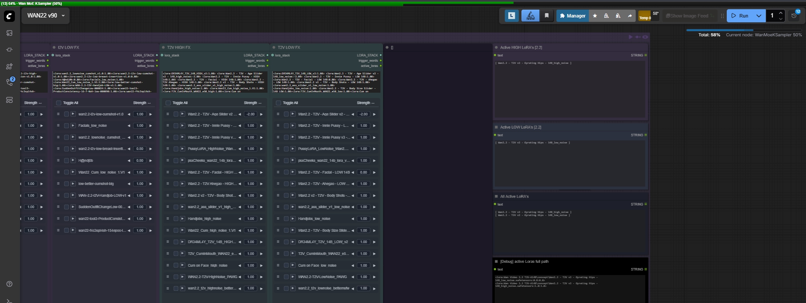Check Toggle All in the I2V LOW FX node
The height and width of the screenshot is (303, 806).
pyautogui.click(x=59, y=103)
